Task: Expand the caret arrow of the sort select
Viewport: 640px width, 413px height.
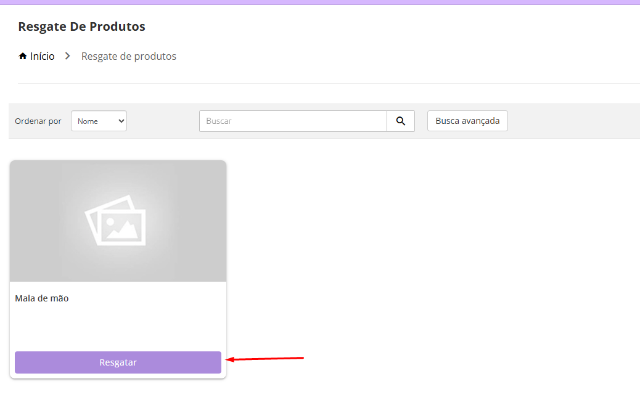Action: tap(121, 121)
